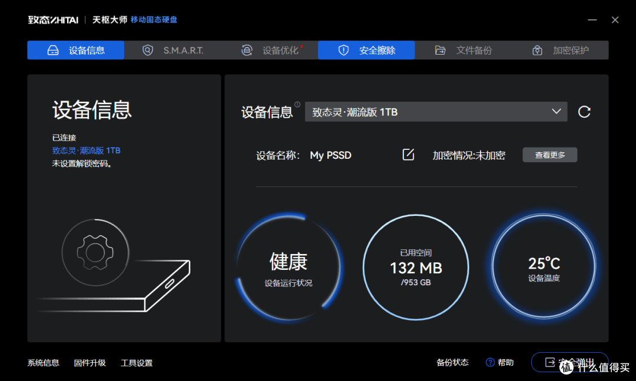
Task: Open 工具设置 tool settings
Action: point(137,363)
